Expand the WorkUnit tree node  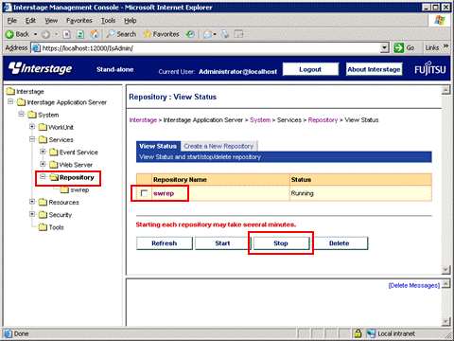(x=32, y=127)
